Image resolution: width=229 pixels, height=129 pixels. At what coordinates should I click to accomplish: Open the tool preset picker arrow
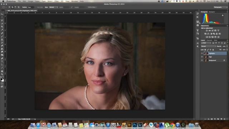point(6,7)
